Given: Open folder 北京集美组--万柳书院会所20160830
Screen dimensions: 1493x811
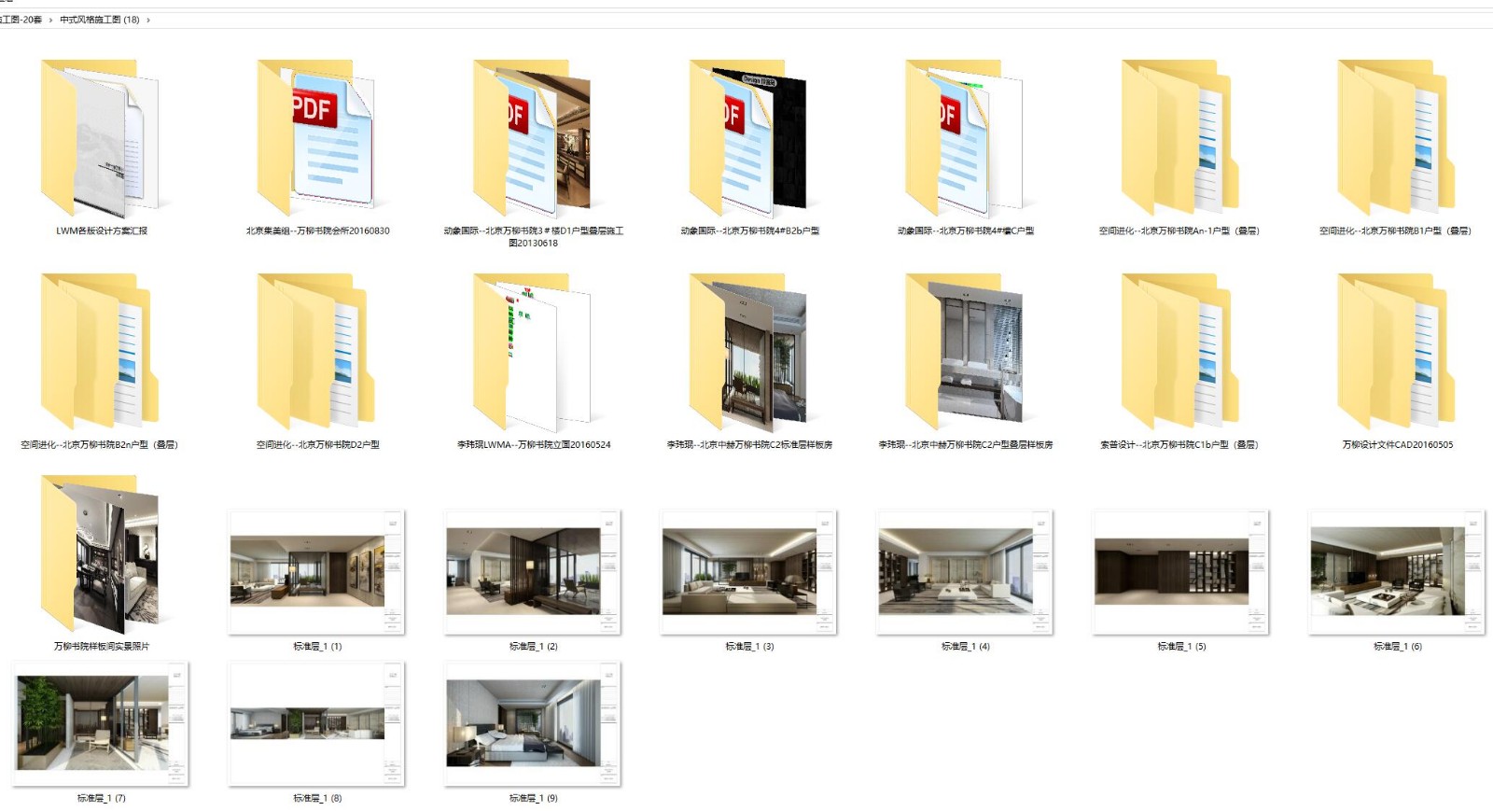Looking at the screenshot, I should (x=317, y=137).
